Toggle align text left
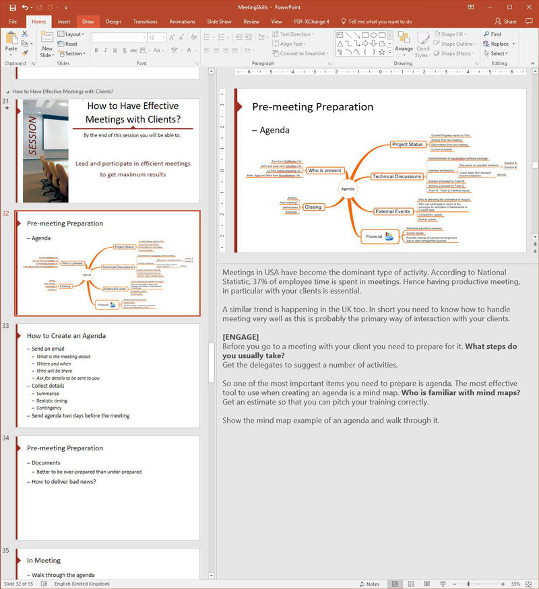539x589 pixels. [x=206, y=50]
